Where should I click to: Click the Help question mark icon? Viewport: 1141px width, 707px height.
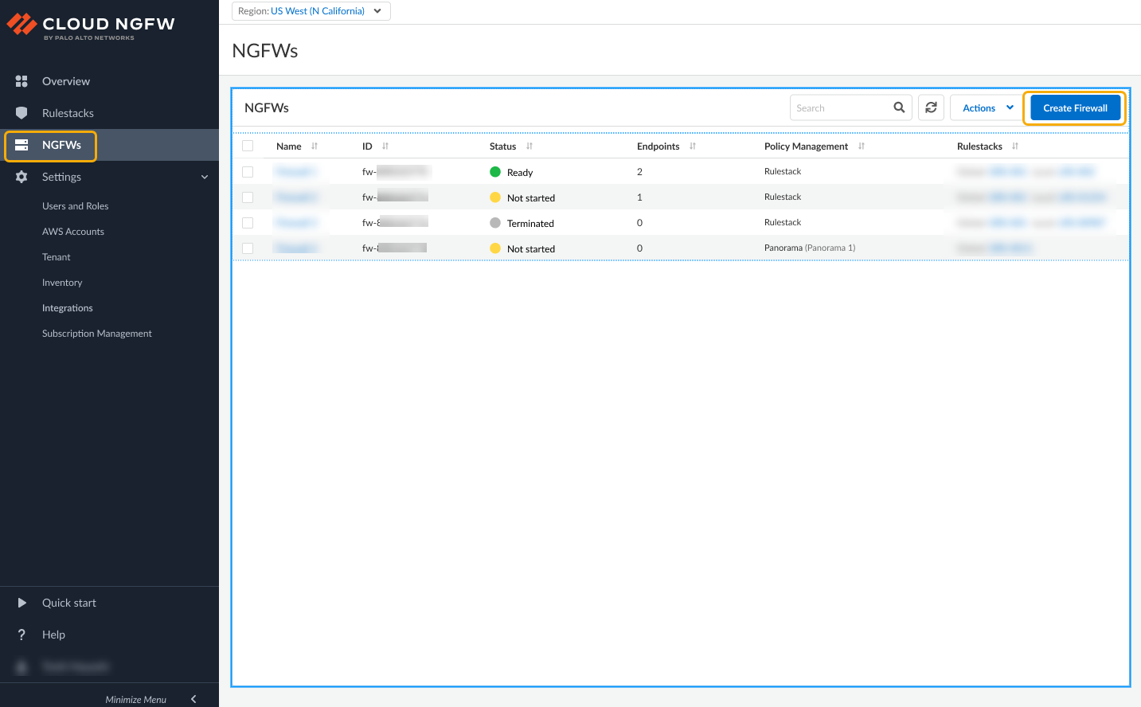pyautogui.click(x=21, y=635)
